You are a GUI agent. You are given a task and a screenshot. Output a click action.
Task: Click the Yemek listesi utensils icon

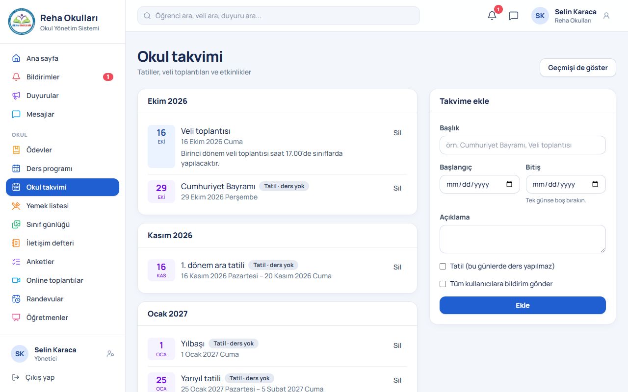16,206
